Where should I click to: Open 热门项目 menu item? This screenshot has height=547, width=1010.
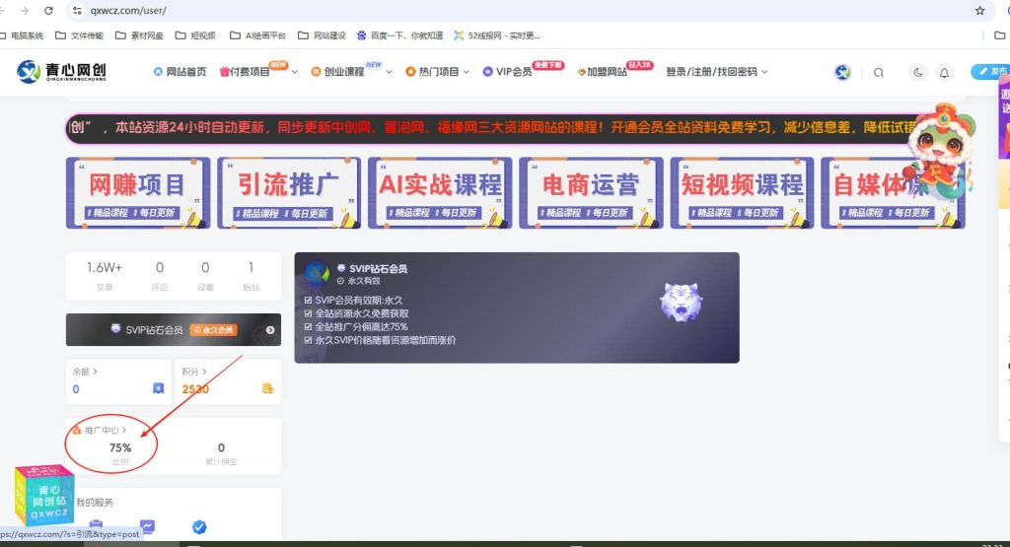click(x=432, y=72)
